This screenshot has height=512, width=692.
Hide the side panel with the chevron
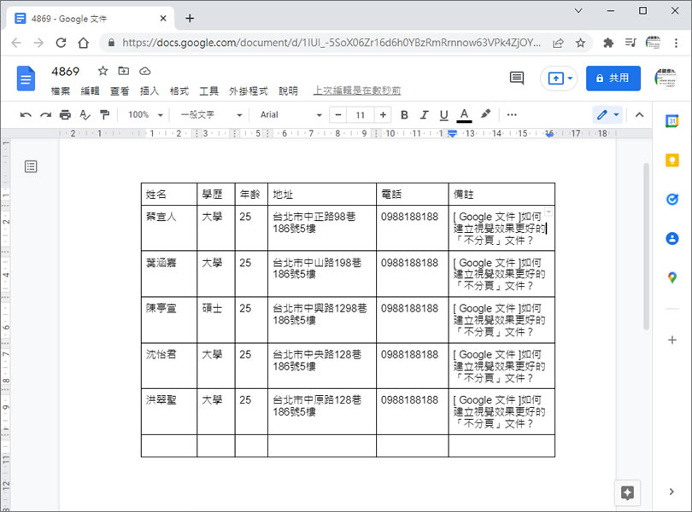(671, 492)
